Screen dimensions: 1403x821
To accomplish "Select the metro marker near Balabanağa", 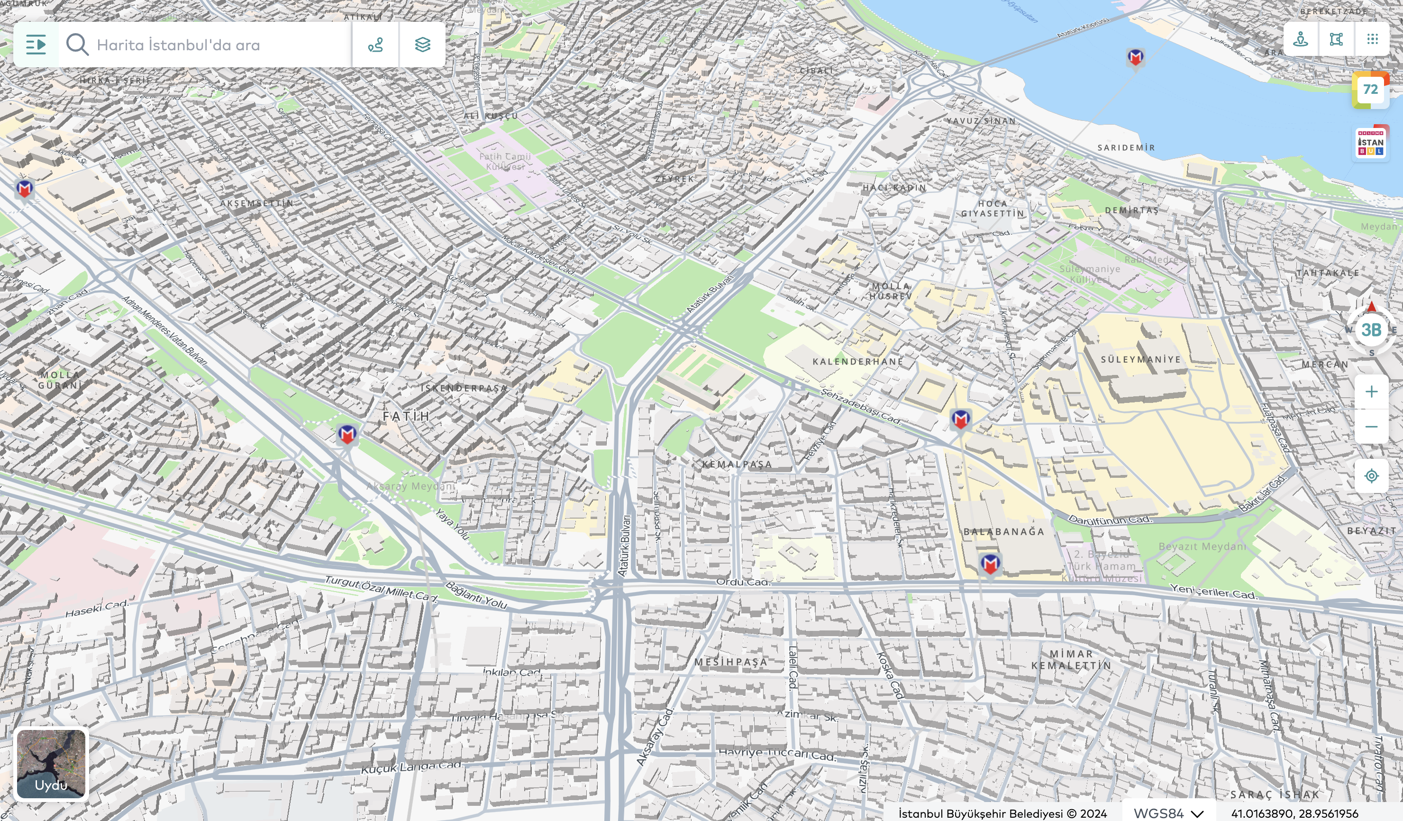I will 989,564.
